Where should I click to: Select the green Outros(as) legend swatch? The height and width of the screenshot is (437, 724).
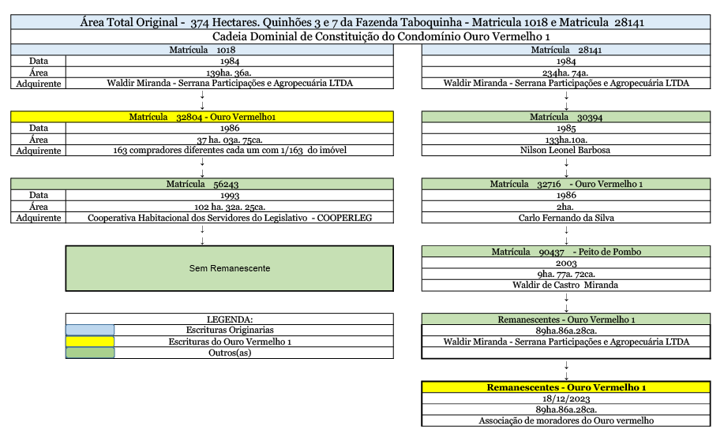coord(90,353)
